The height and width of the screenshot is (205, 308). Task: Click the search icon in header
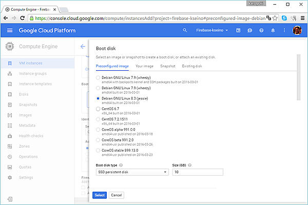[185, 31]
